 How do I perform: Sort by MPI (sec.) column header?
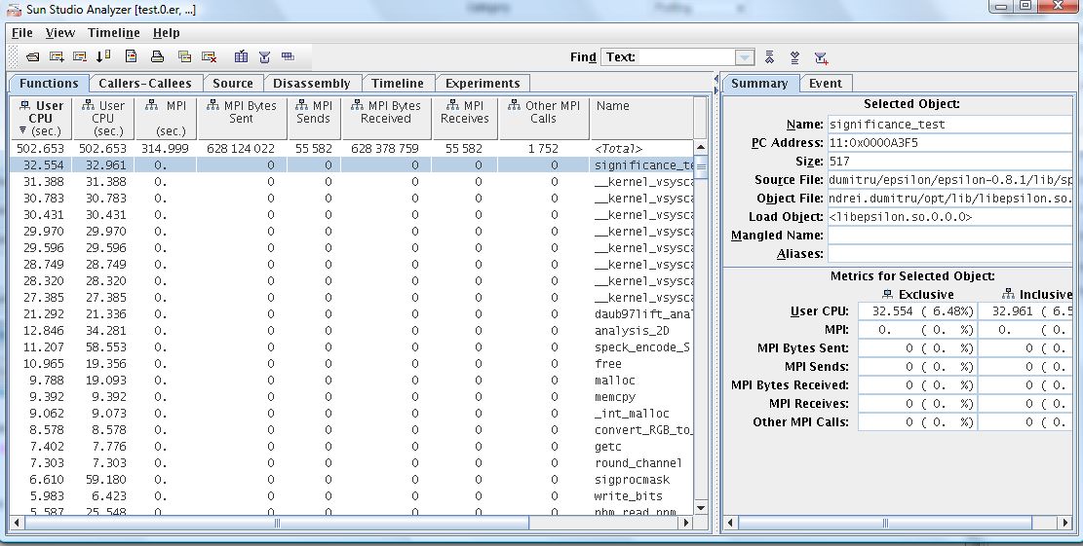166,118
